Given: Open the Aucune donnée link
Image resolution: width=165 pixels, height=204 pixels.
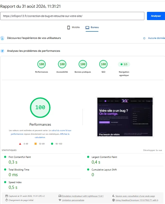Looking at the screenshot, I should (156, 38).
